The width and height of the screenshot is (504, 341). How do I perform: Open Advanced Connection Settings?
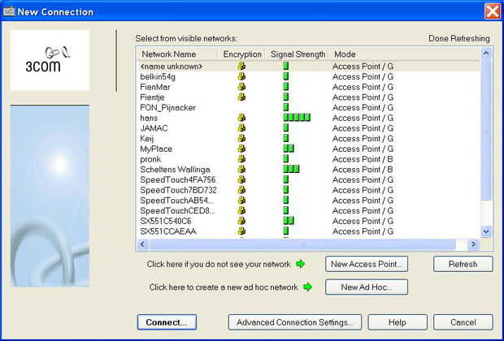coord(295,322)
